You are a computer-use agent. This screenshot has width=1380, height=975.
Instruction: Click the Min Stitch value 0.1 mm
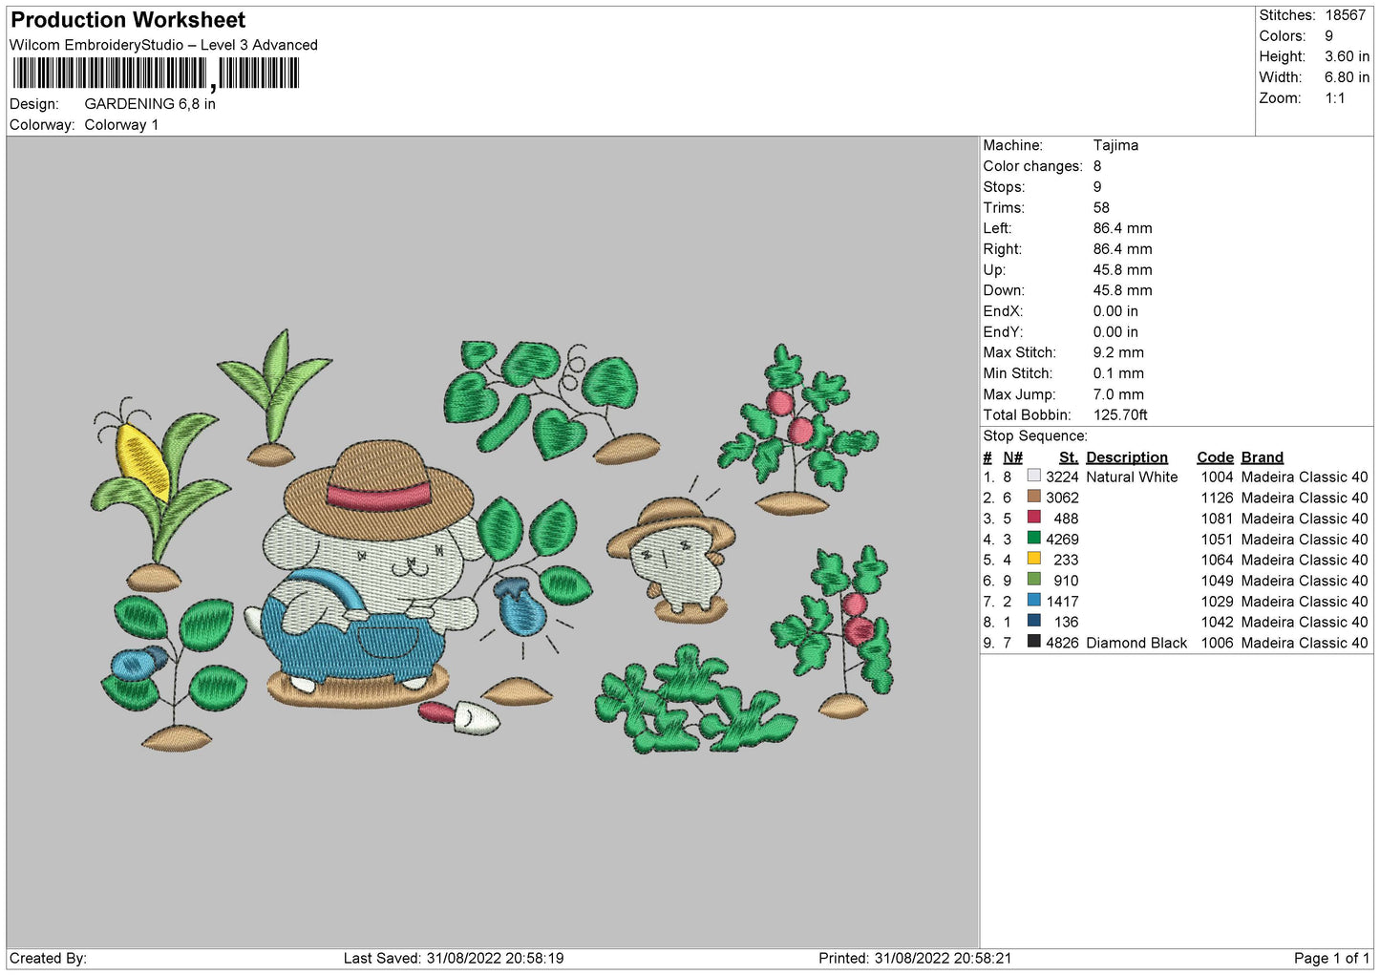pyautogui.click(x=1118, y=373)
